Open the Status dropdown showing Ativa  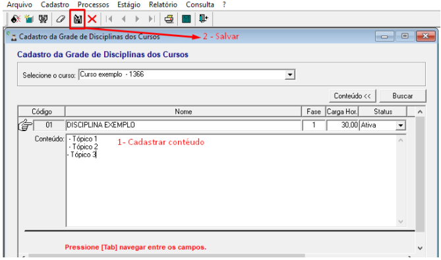[401, 125]
